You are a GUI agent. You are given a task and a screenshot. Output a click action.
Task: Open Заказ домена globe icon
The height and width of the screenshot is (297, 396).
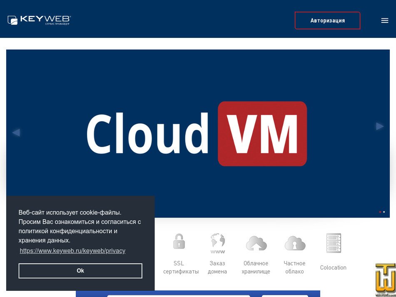coord(218,243)
